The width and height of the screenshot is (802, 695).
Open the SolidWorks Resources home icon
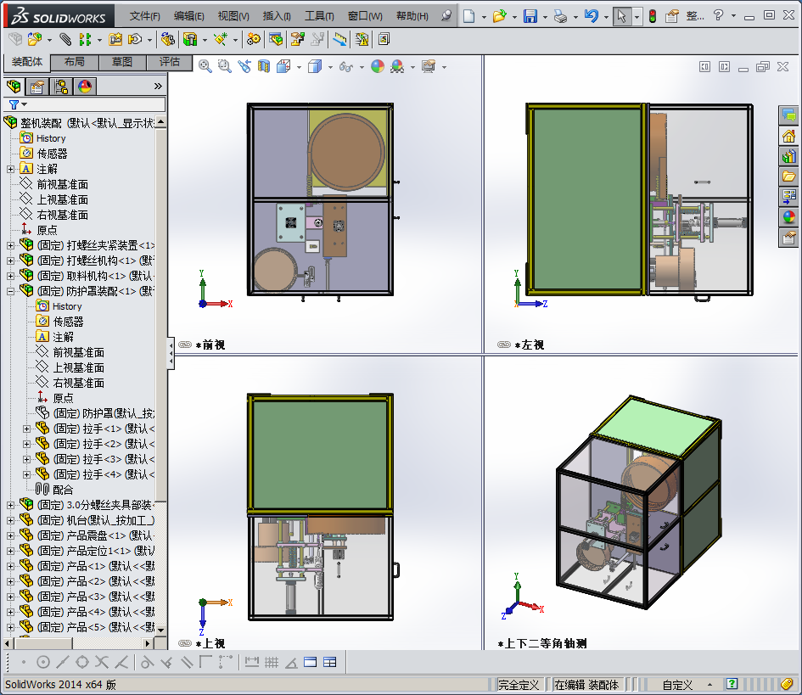(x=788, y=136)
